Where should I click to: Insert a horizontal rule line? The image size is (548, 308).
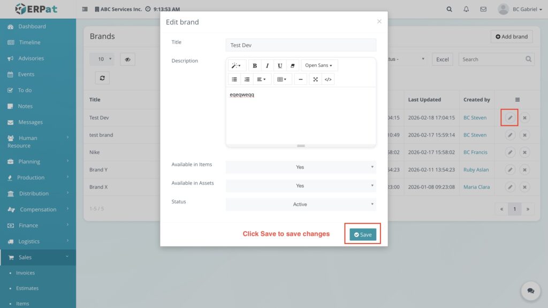[301, 80]
